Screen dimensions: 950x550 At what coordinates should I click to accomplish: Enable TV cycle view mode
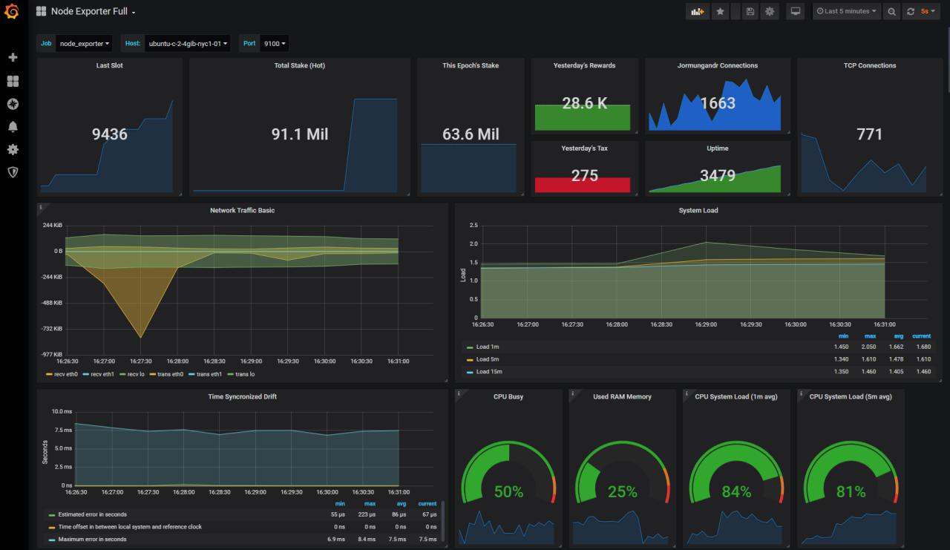tap(795, 11)
